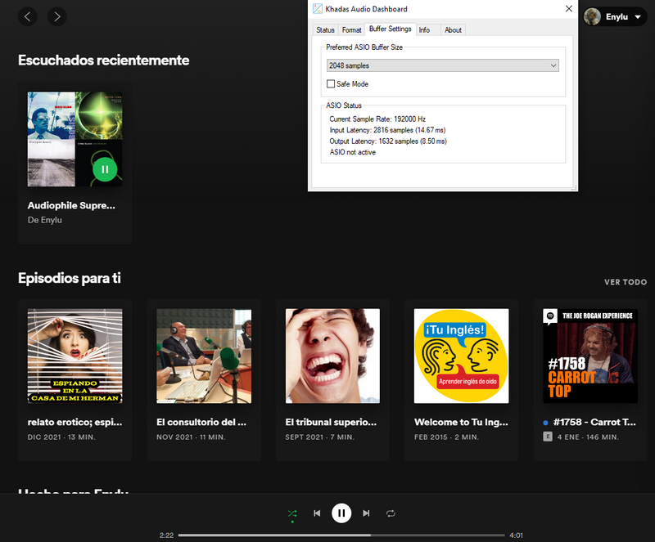This screenshot has height=542, width=655.
Task: Enable the Safe Mode checkbox
Action: tap(331, 84)
